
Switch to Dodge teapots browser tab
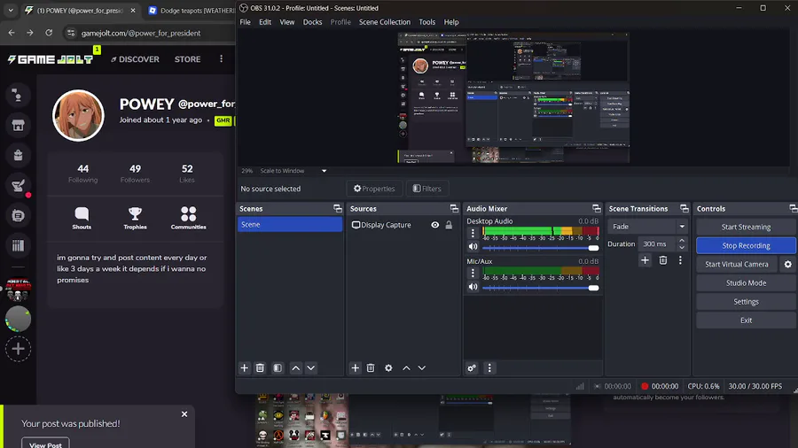tap(191, 10)
